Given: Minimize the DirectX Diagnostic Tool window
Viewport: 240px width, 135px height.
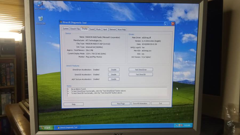Looking at the screenshot, I should pyautogui.click(x=166, y=24).
